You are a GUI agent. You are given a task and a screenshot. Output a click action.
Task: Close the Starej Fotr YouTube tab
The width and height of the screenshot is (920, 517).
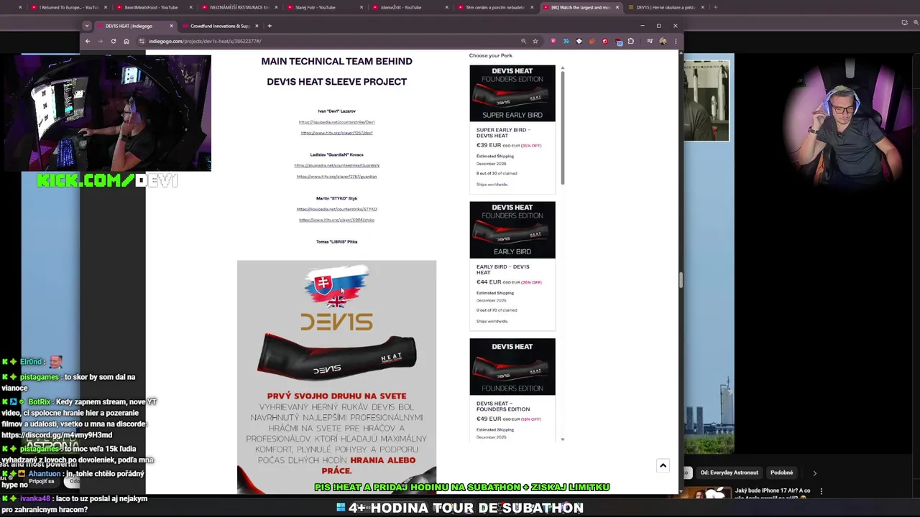tap(361, 7)
